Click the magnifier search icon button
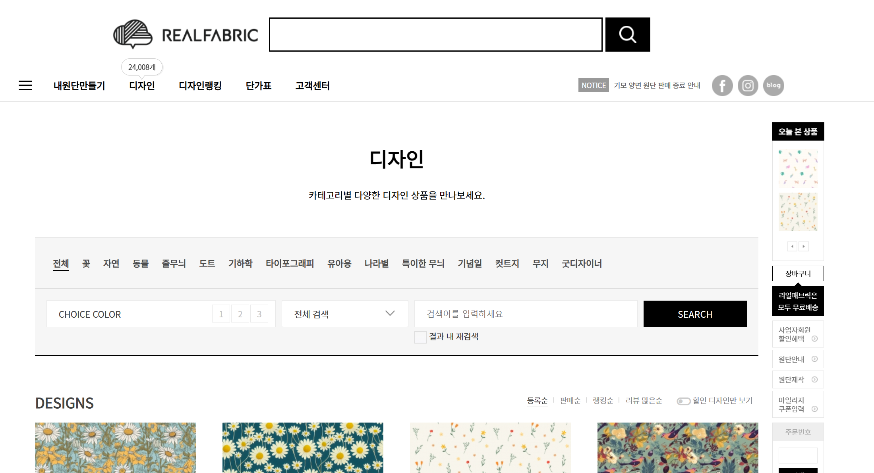Screen dimensions: 874x473 [x=627, y=35]
